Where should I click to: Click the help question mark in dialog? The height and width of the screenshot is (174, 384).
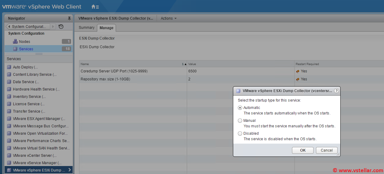tap(336, 91)
